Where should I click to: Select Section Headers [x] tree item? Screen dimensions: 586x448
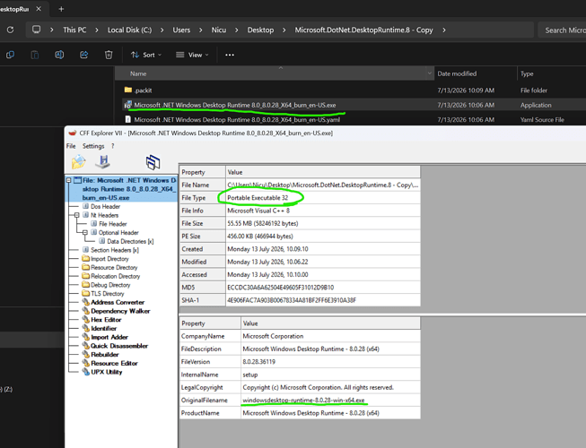click(x=115, y=250)
